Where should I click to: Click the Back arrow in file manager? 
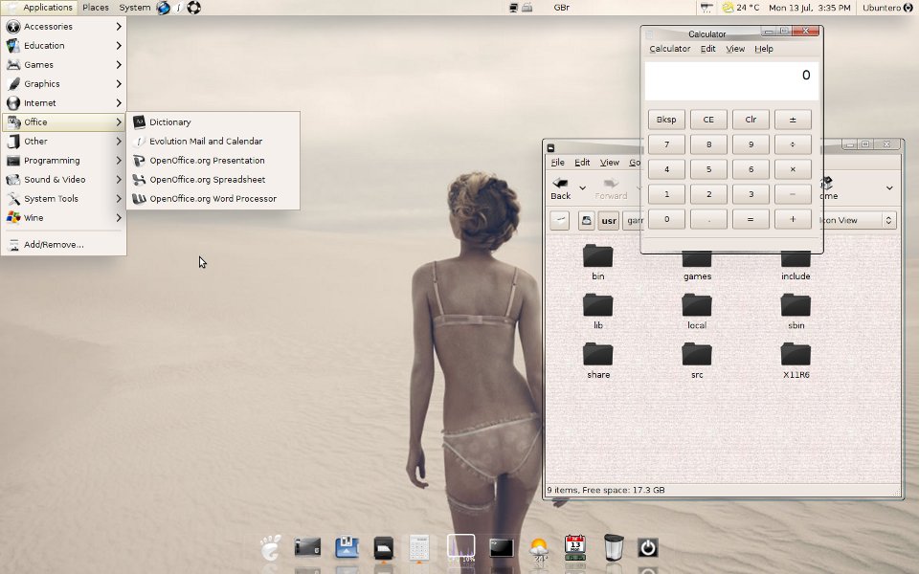tap(560, 188)
